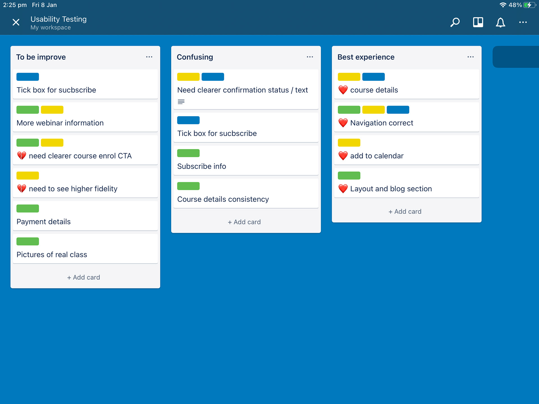Add card to Confusing list
This screenshot has width=539, height=404.
click(x=244, y=222)
